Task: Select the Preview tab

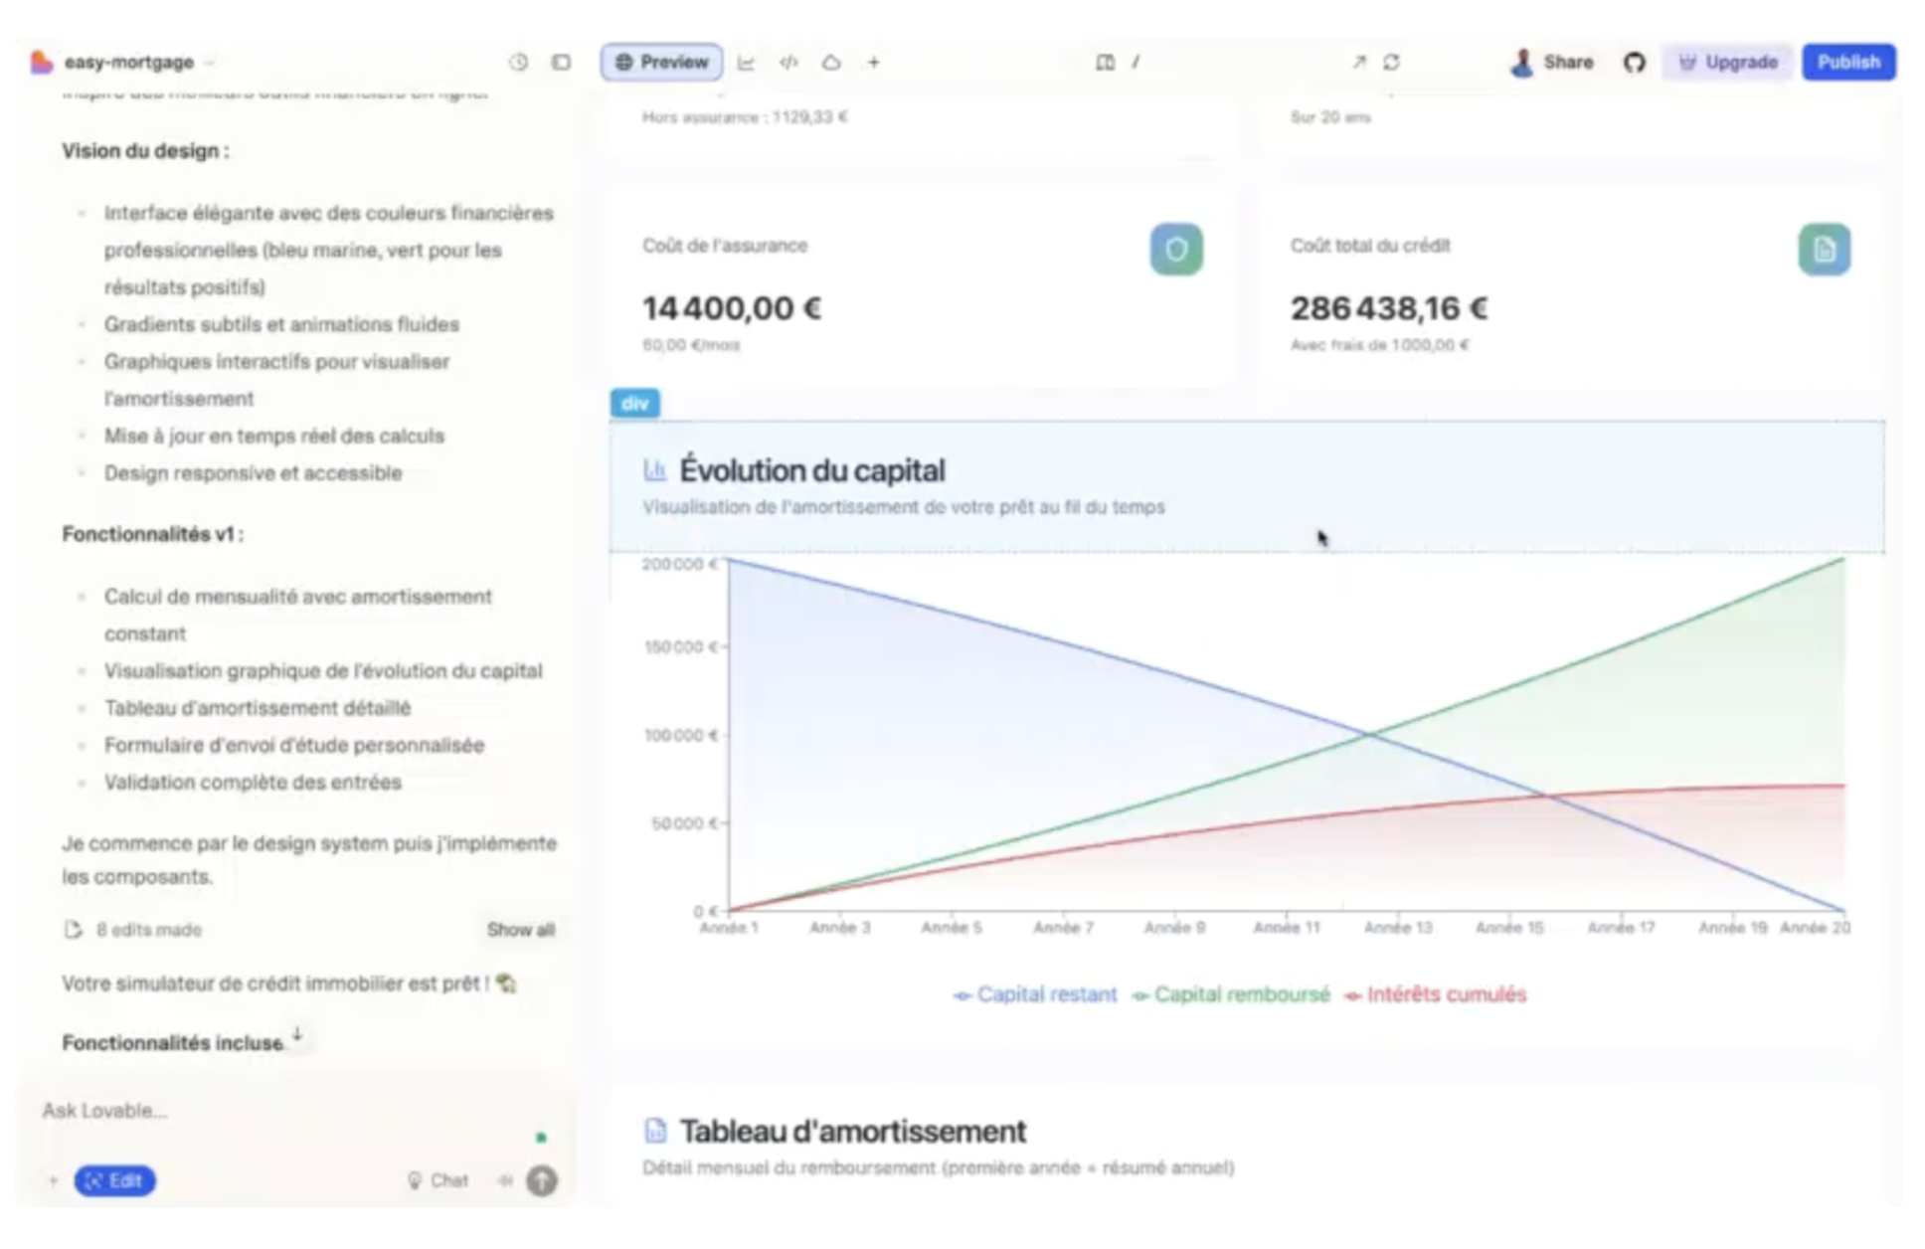Action: 661,62
